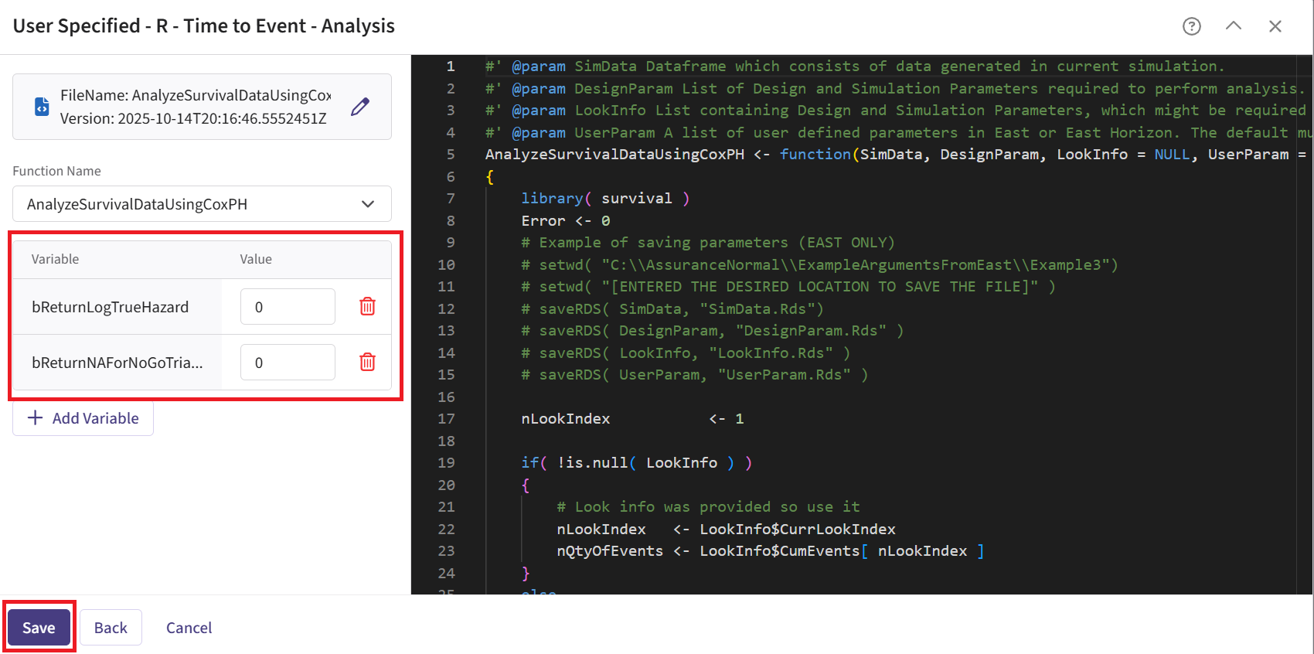The height and width of the screenshot is (654, 1314).
Task: Click the bReturnLogTrueHazard variable name
Action: pyautogui.click(x=110, y=307)
